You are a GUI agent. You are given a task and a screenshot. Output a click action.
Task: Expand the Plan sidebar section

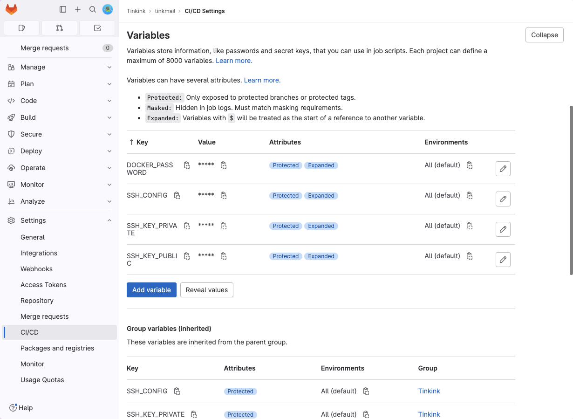point(60,84)
